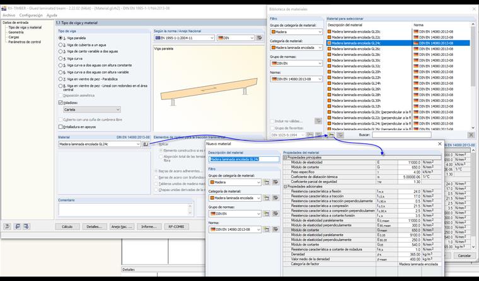Open library Grupo de normas dropdown
Image resolution: width=479 pixels, height=281 pixels.
tap(296, 63)
